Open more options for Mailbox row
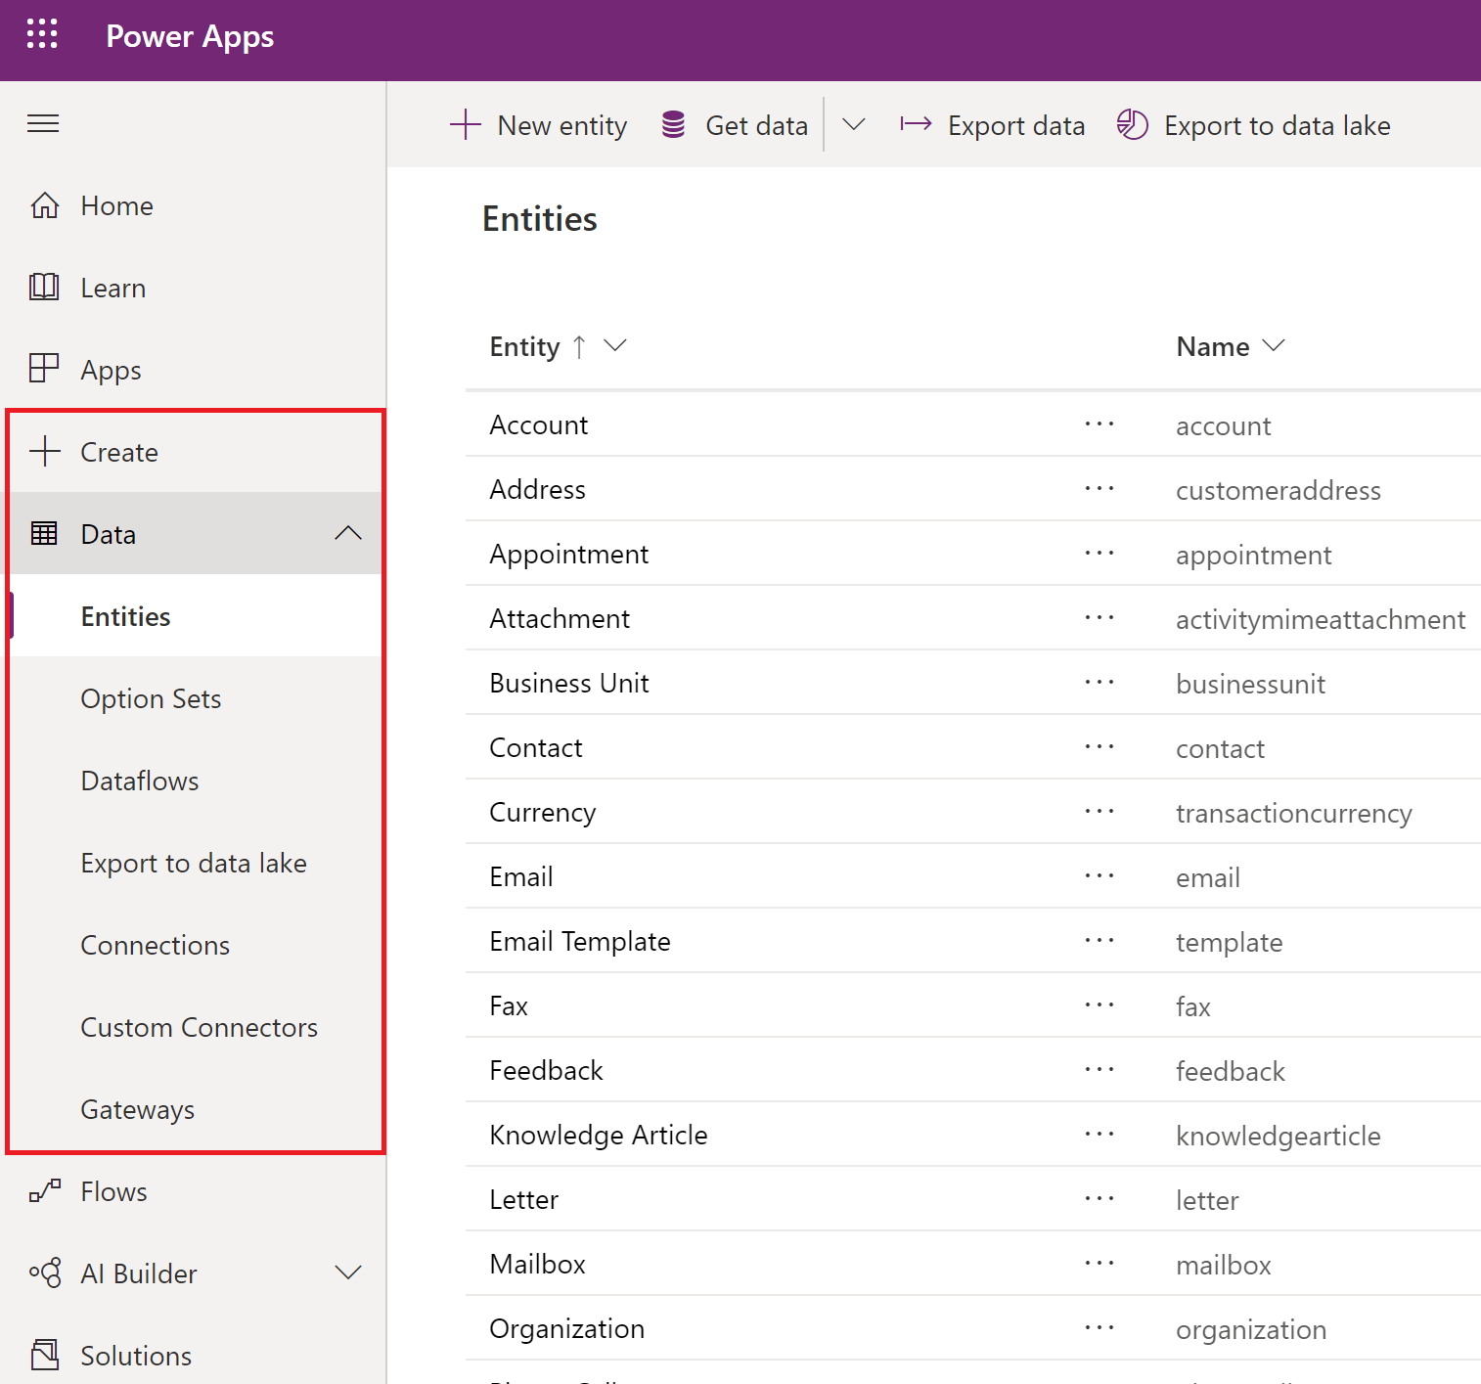1481x1384 pixels. tap(1100, 1264)
